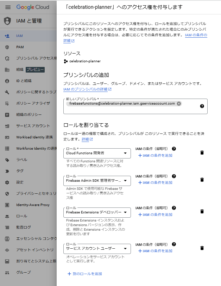Delete the Firebase Extensions デベロッパー role
The image size is (221, 286).
(x=202, y=212)
